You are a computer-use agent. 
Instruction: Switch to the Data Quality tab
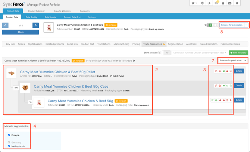tap(31, 17)
